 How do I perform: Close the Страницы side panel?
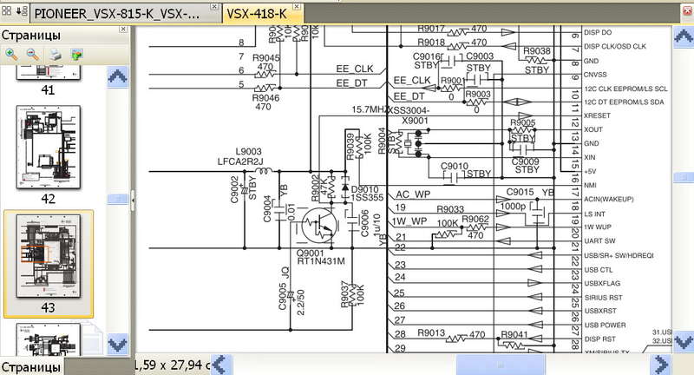point(123,29)
